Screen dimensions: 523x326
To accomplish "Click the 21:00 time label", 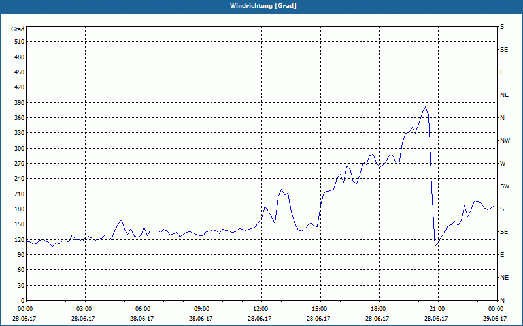I will 438,309.
